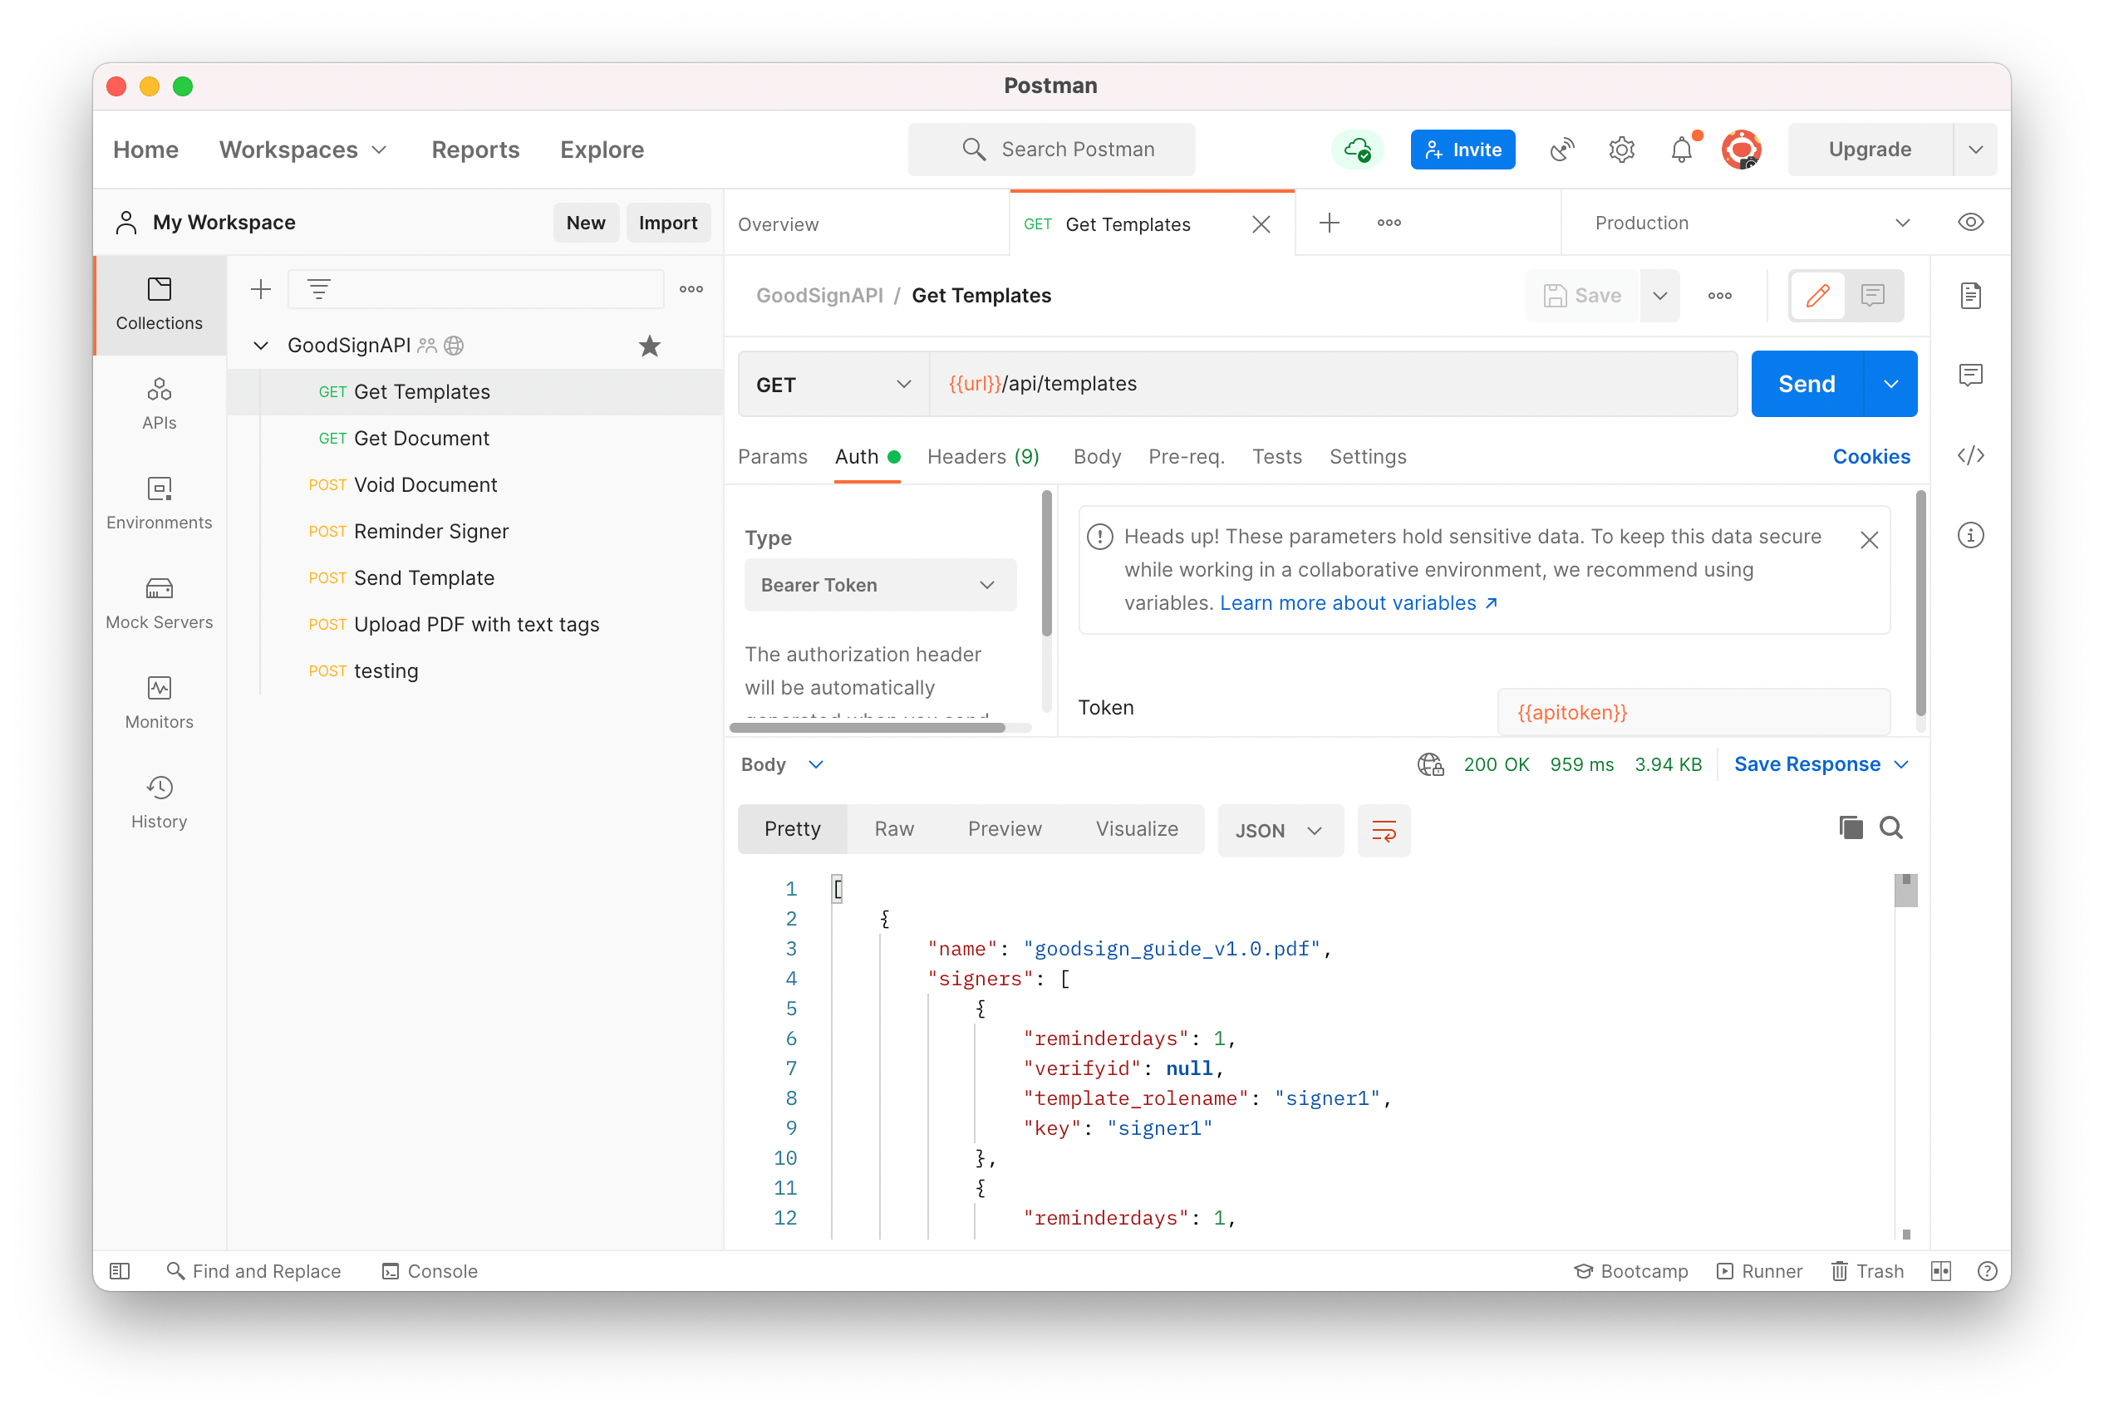The height and width of the screenshot is (1414, 2104).
Task: Switch to the Headers (9) tab
Action: (983, 456)
